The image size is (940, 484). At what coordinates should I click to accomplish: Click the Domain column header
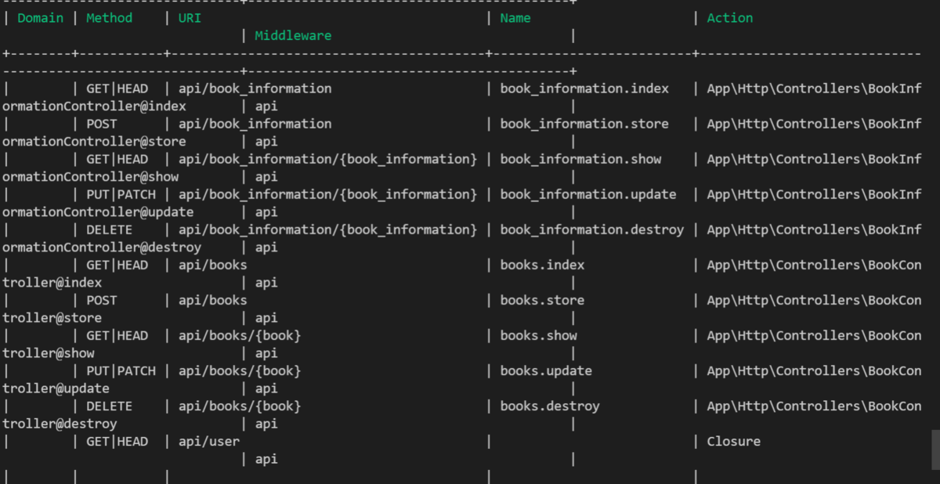tap(40, 17)
